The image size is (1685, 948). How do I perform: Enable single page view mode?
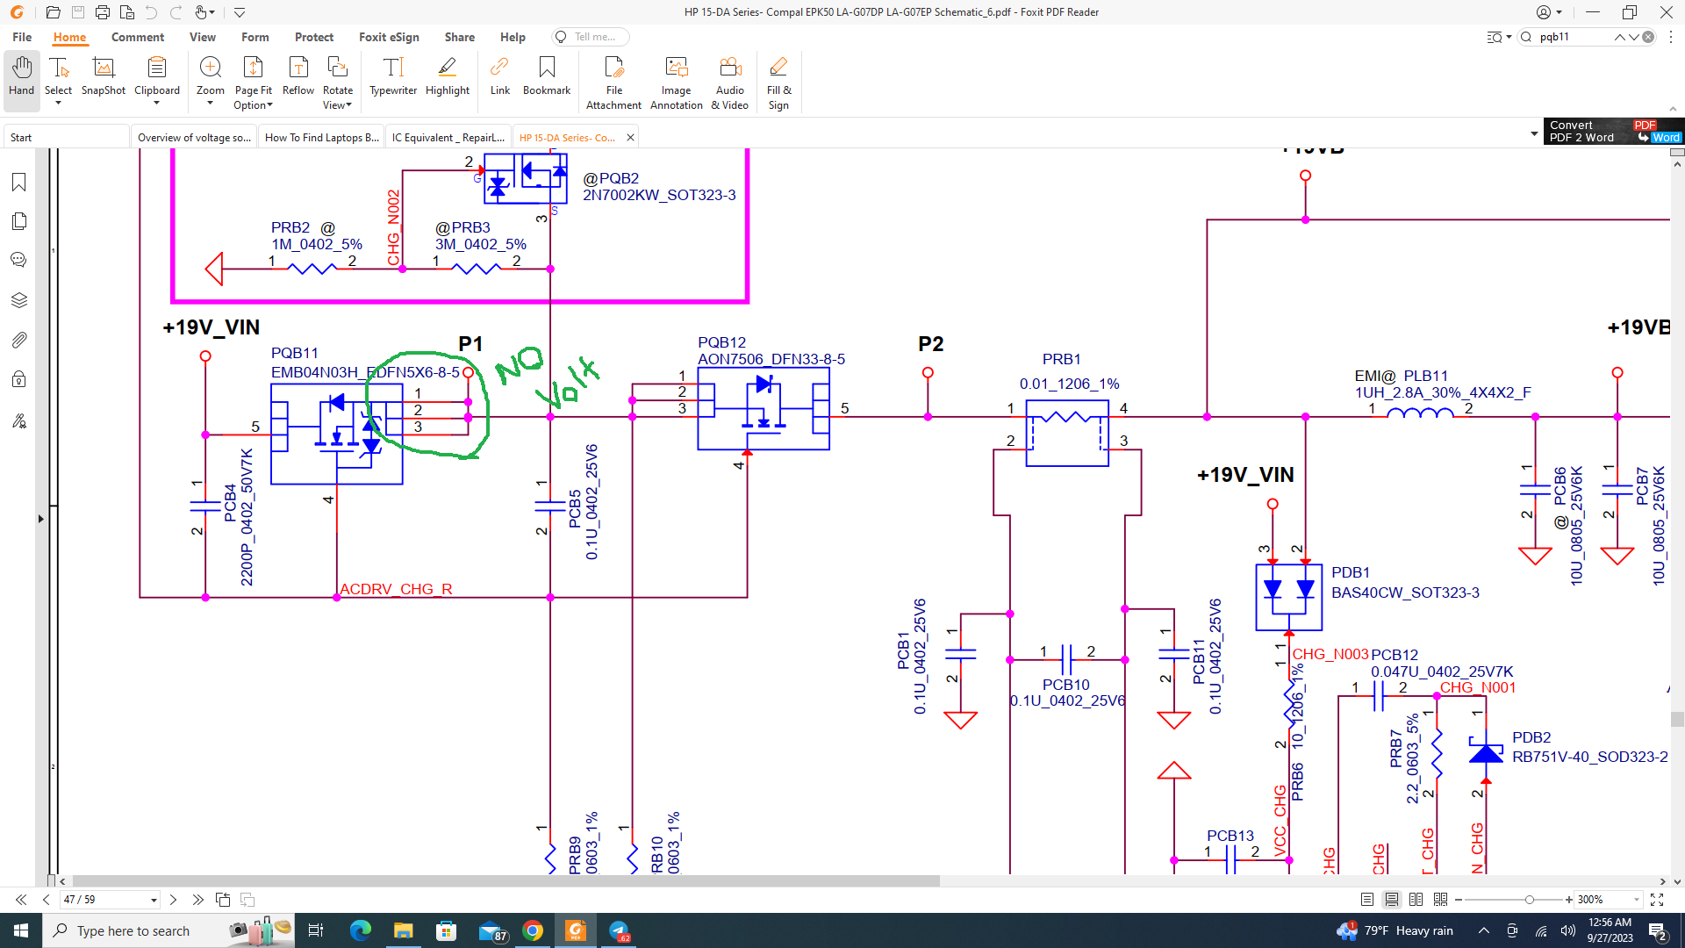pos(1367,900)
